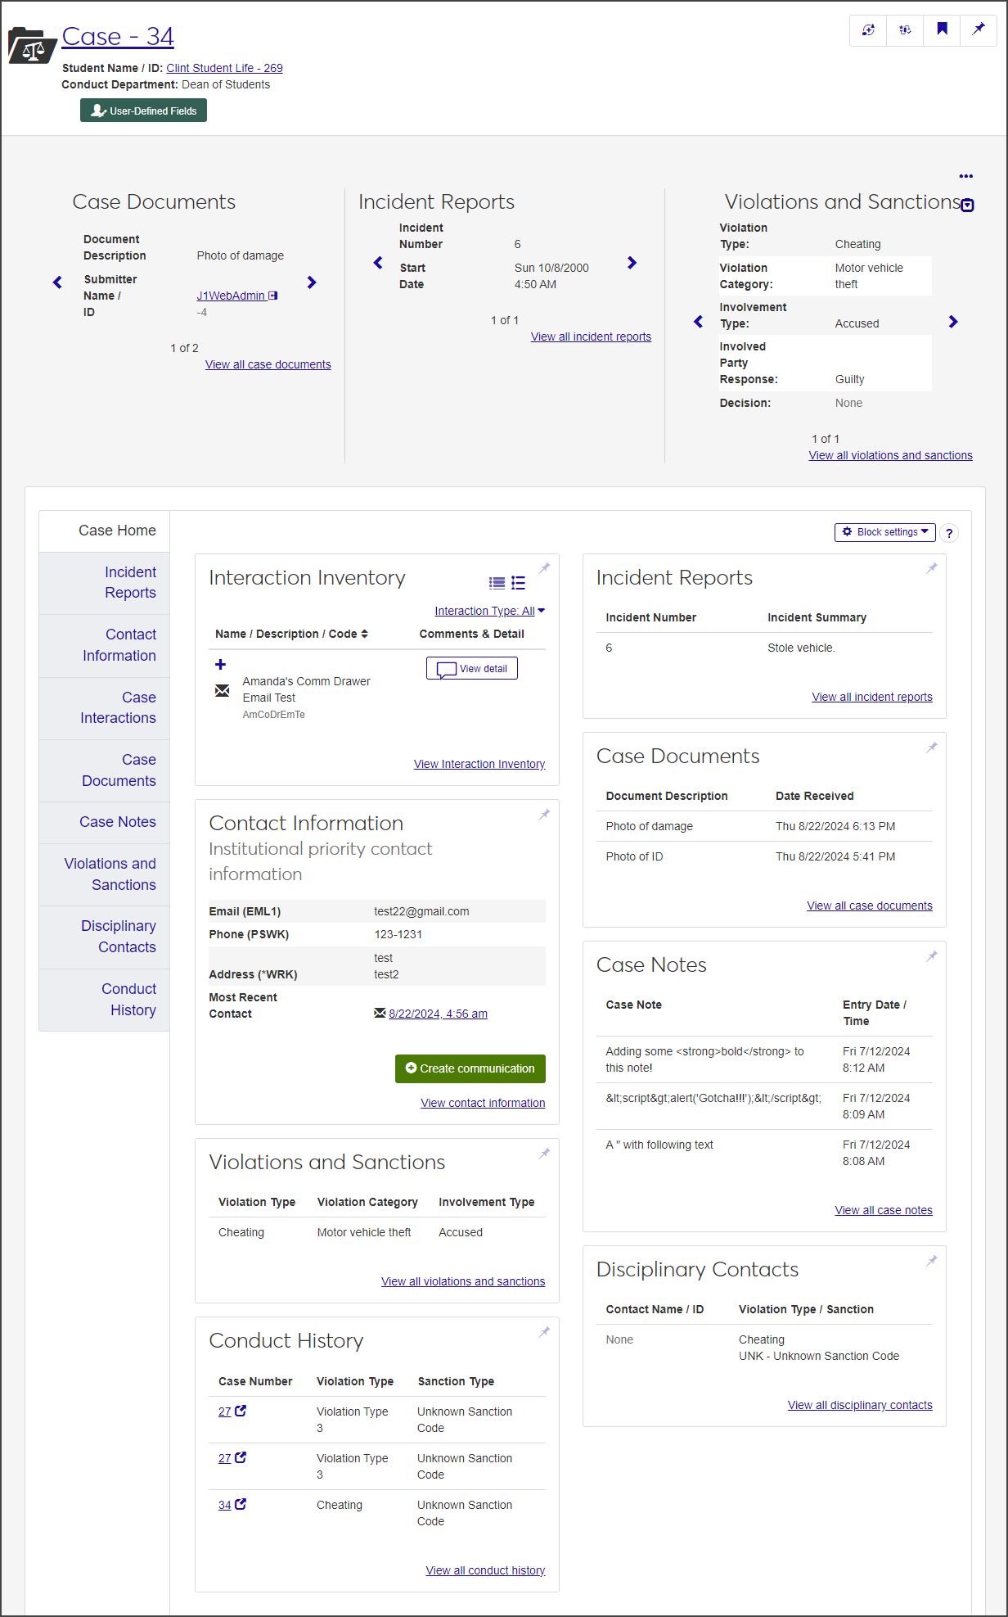Open the three-dots menu above Violations and Sanctions
The image size is (1008, 1617).
(x=965, y=176)
